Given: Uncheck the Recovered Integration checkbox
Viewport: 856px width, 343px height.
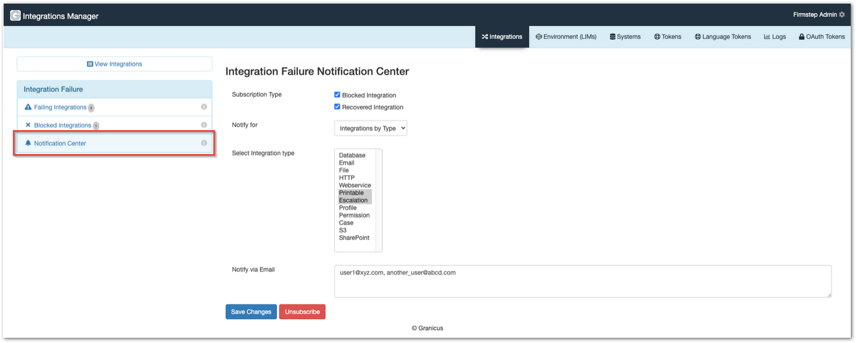Looking at the screenshot, I should tap(337, 107).
